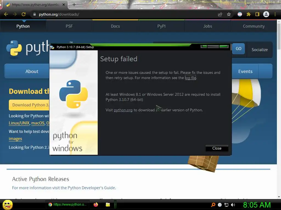Open the Socialize menu
Screen dimensions: 281x210
click(x=260, y=50)
